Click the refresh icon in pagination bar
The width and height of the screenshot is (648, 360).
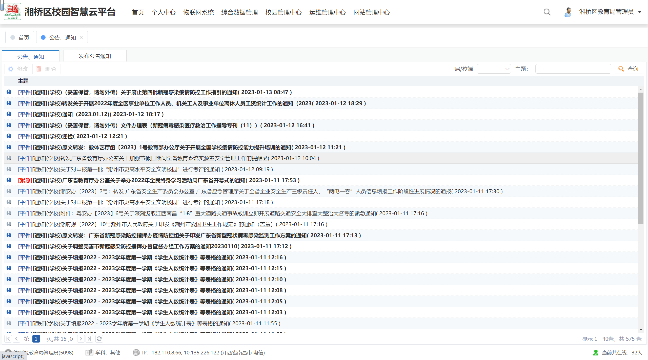[x=99, y=339]
